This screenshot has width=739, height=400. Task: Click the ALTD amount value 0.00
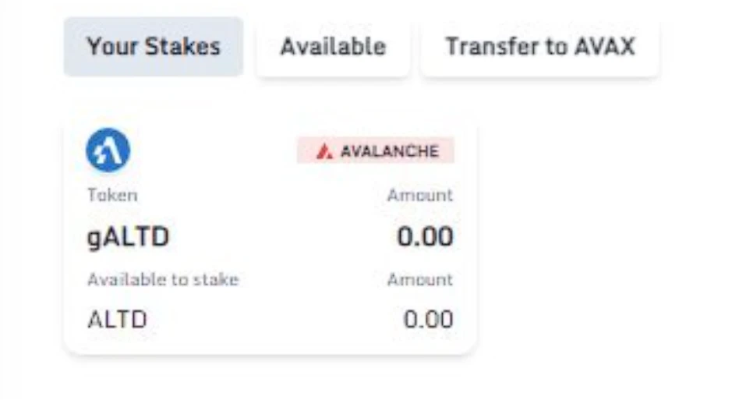point(429,320)
